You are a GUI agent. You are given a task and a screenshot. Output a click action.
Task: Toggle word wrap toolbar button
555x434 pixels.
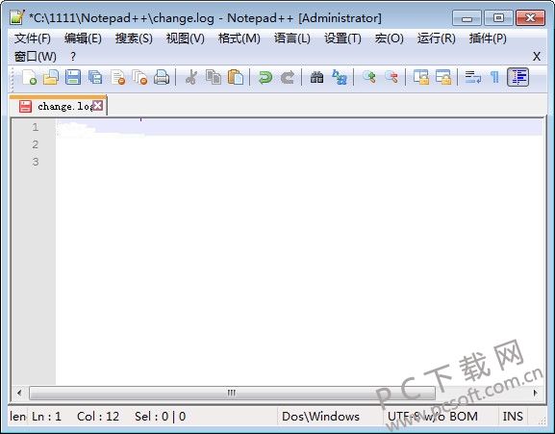point(473,77)
